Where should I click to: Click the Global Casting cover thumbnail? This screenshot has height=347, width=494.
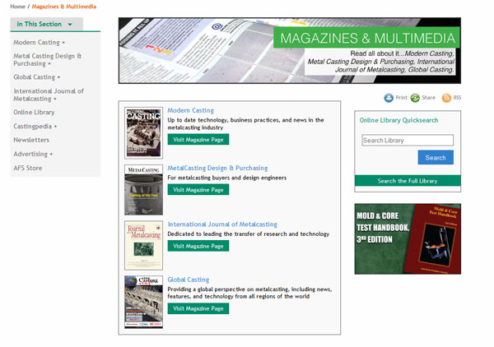click(x=143, y=302)
